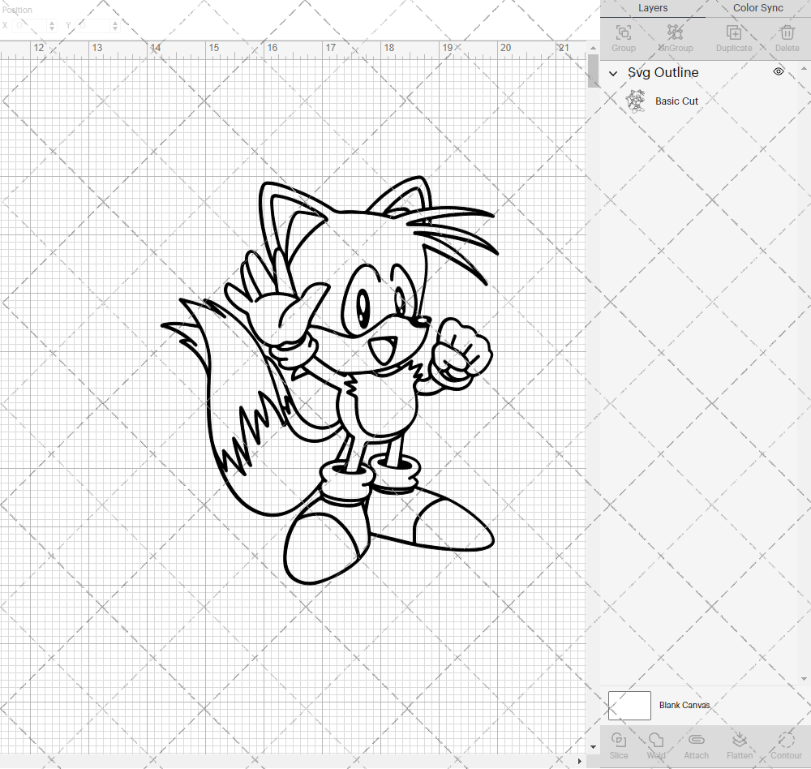This screenshot has height=769, width=811.
Task: Collapse the Svg Outline layer group
Action: click(614, 73)
